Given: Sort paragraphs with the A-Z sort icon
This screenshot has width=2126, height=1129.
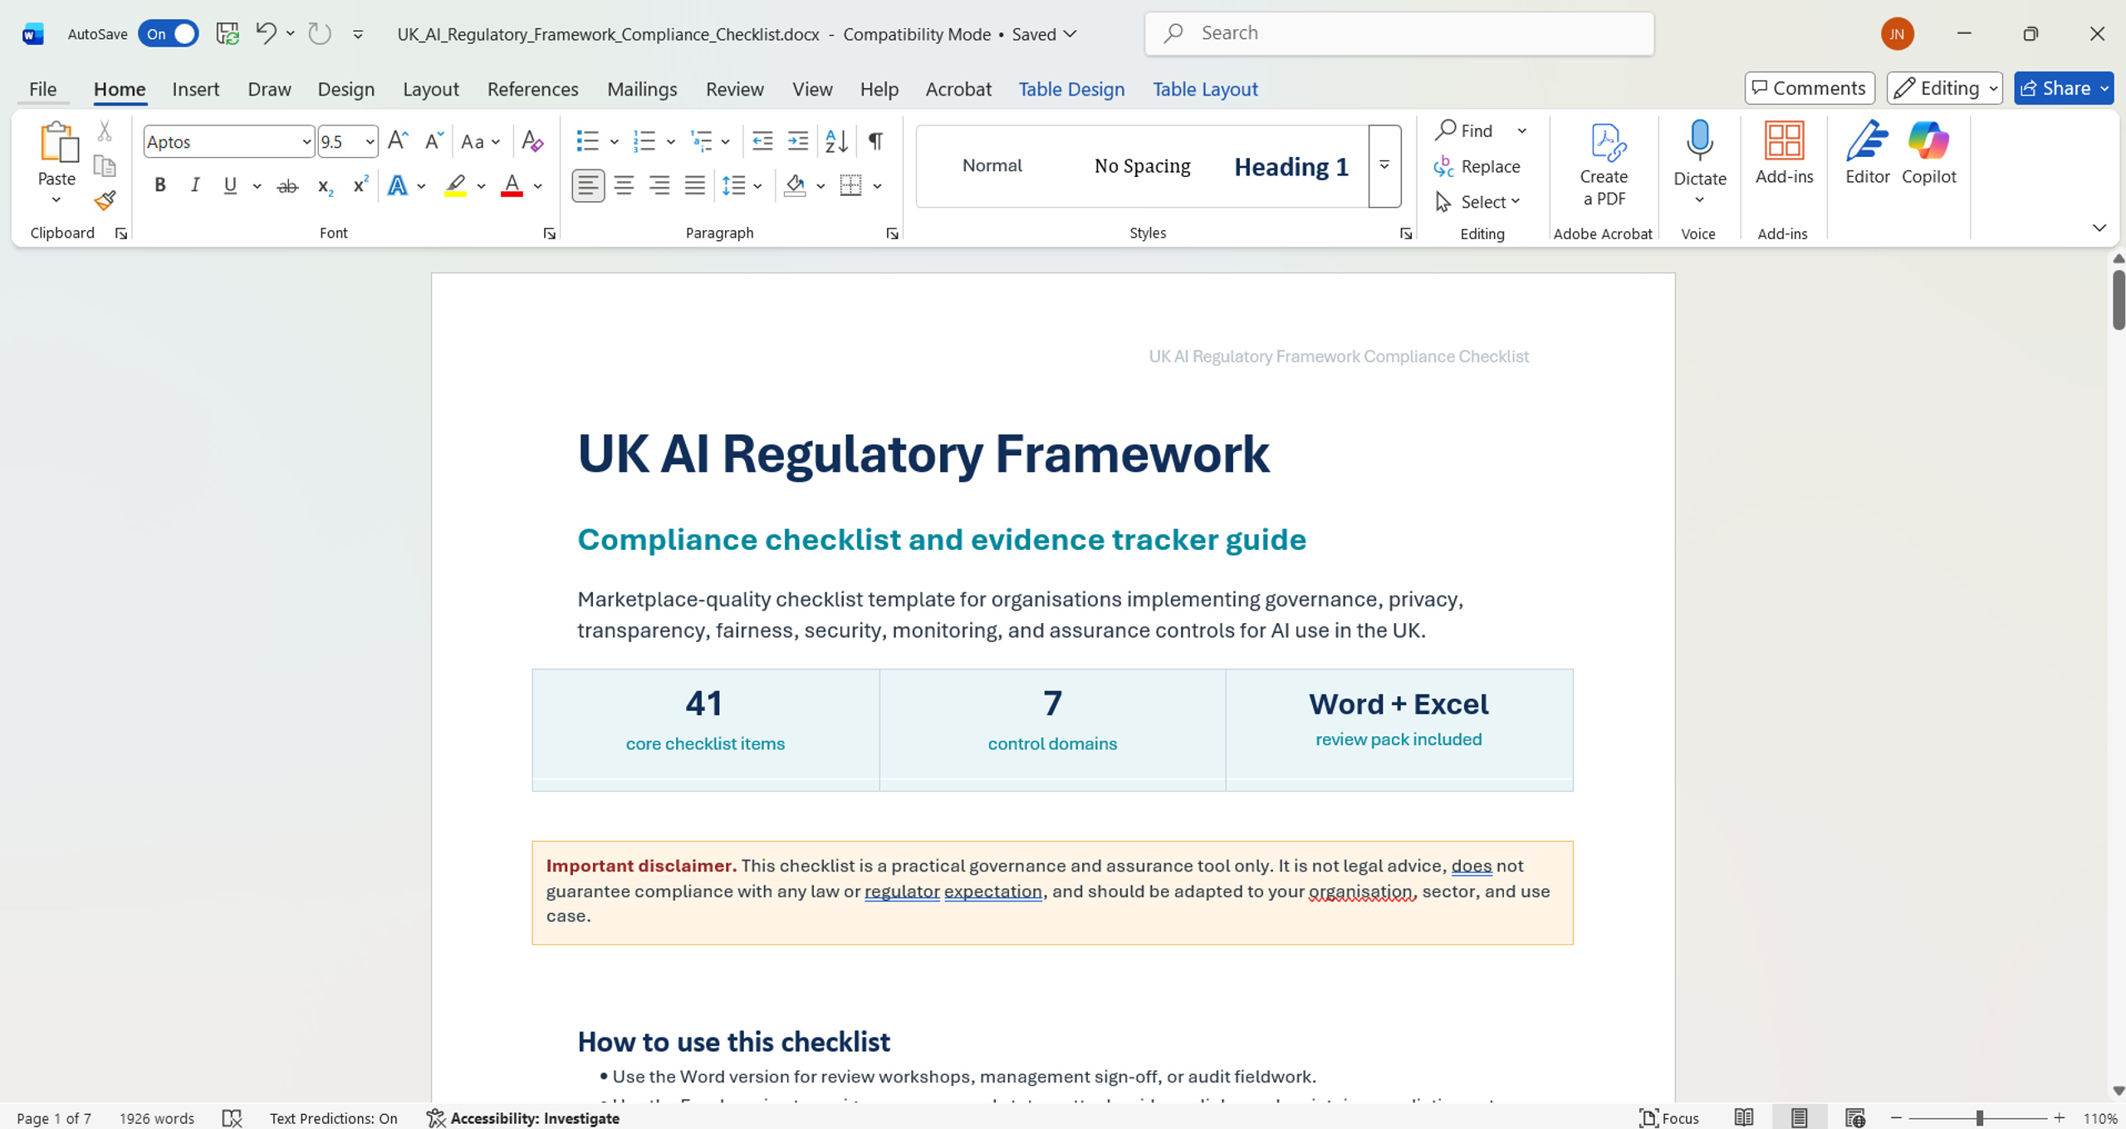Looking at the screenshot, I should tap(836, 141).
